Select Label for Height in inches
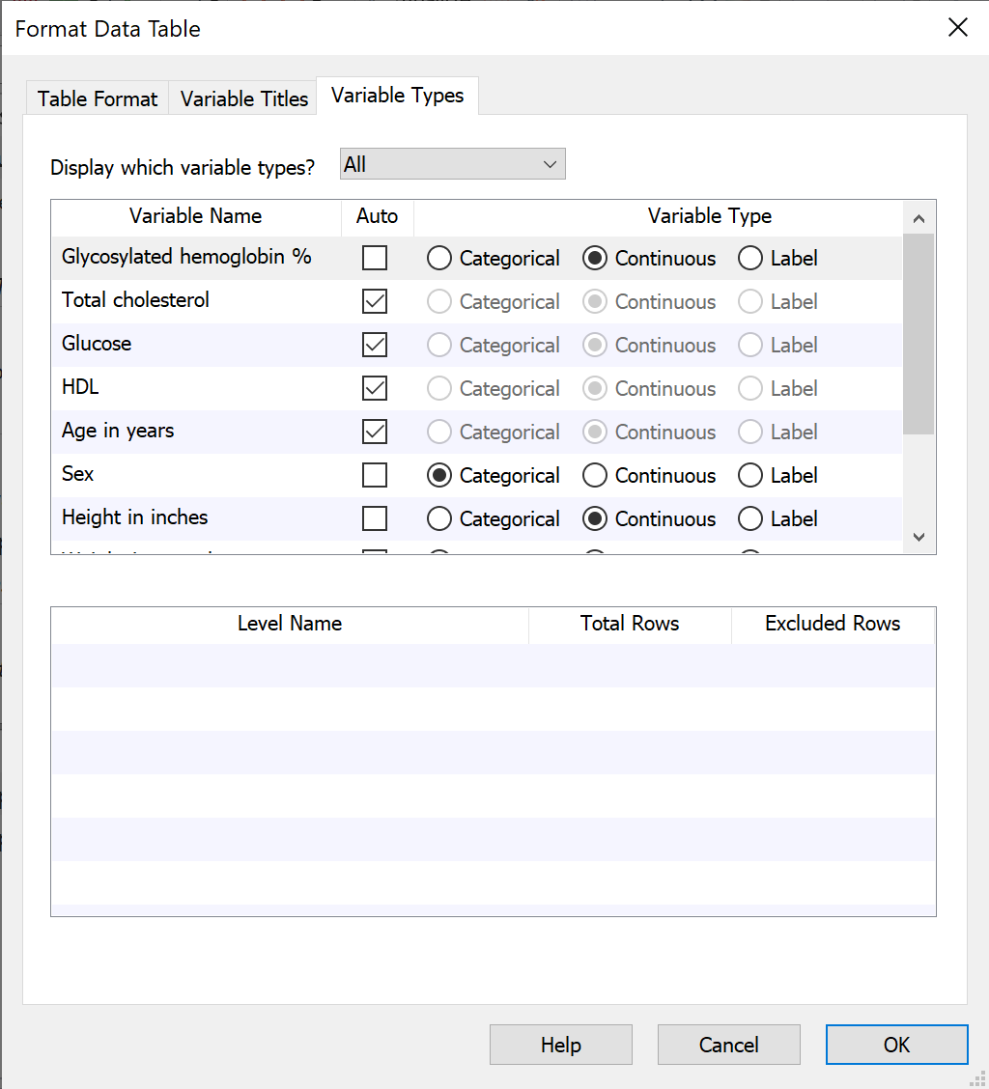Image resolution: width=989 pixels, height=1089 pixels. 750,518
